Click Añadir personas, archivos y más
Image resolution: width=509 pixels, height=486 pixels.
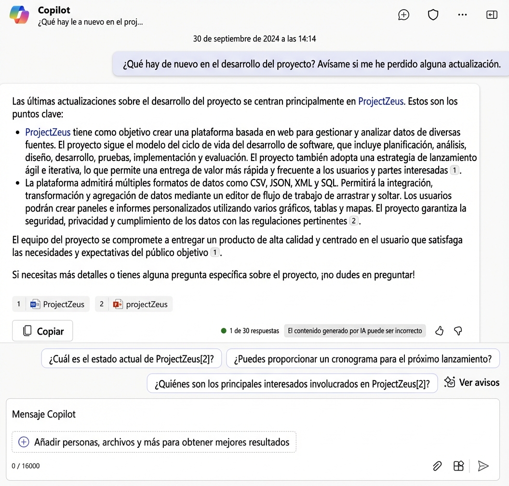tap(154, 442)
